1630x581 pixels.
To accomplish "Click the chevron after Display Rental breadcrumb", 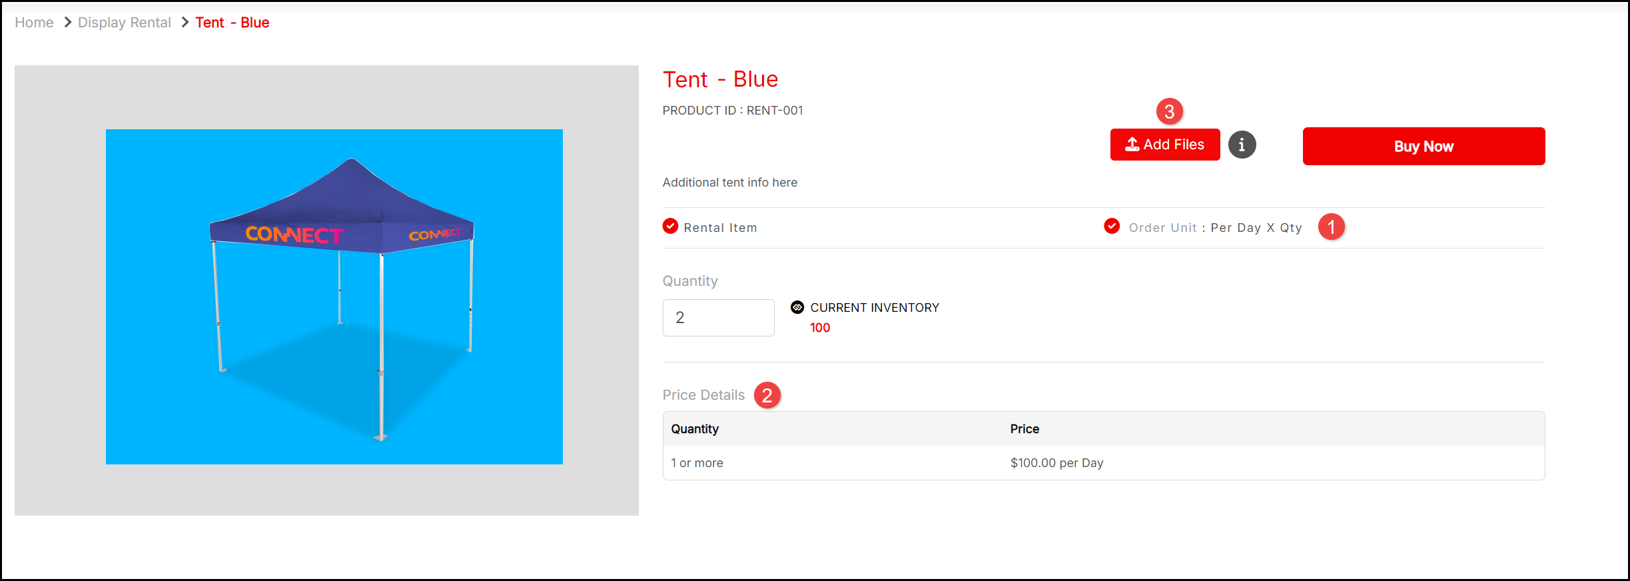I will point(185,23).
